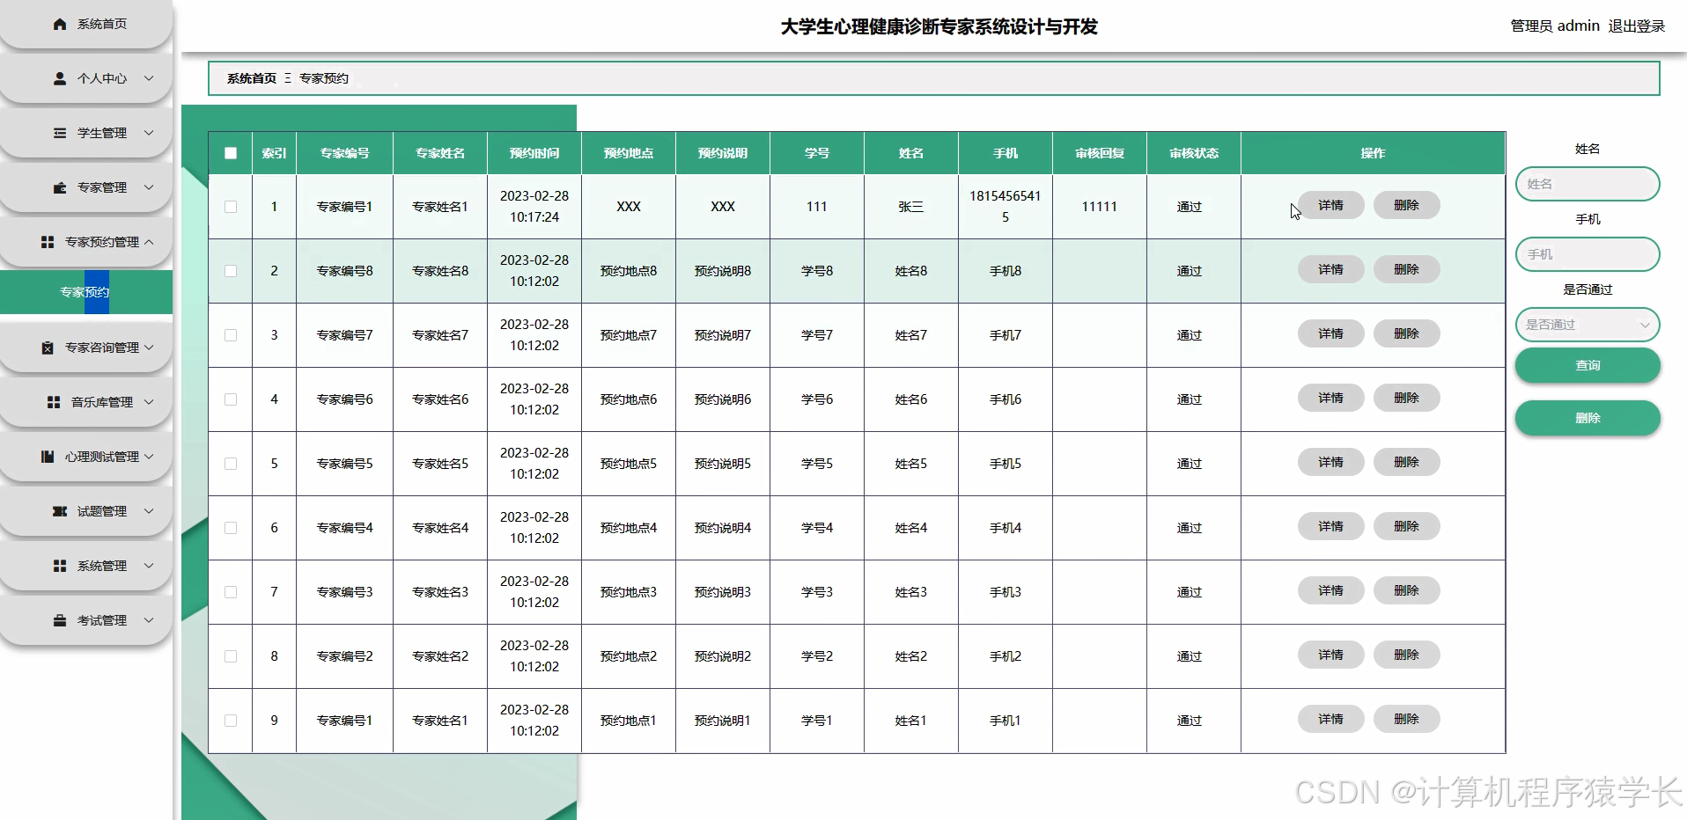1687x820 pixels.
Task: Open 详情 for the 姓名1 row
Action: point(1330,719)
